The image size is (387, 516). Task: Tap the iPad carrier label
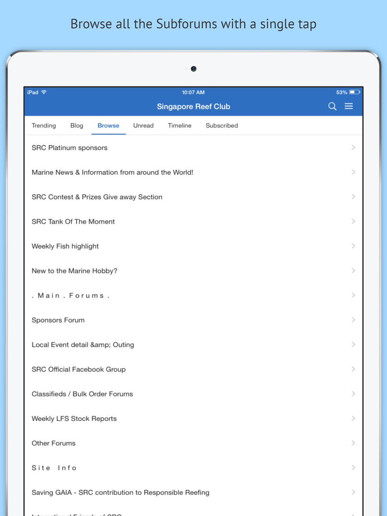(x=33, y=92)
